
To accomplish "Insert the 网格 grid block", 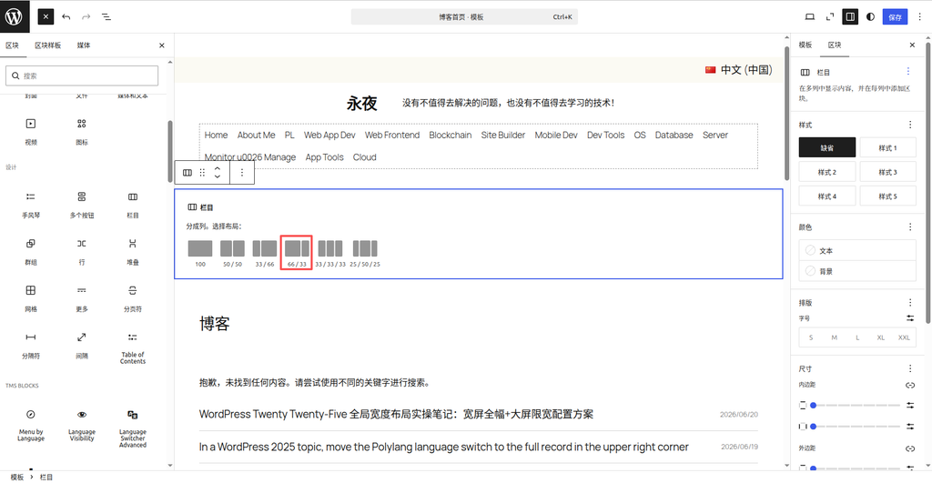I will 31,298.
